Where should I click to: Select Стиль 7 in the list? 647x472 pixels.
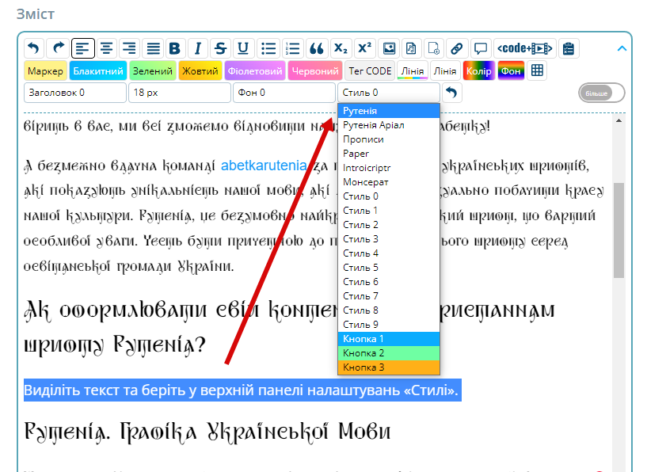tap(389, 296)
